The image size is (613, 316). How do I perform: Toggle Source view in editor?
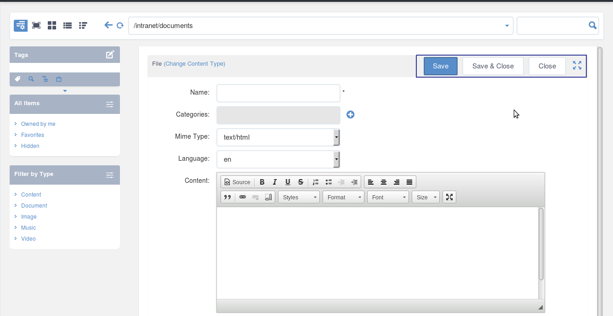pyautogui.click(x=238, y=182)
